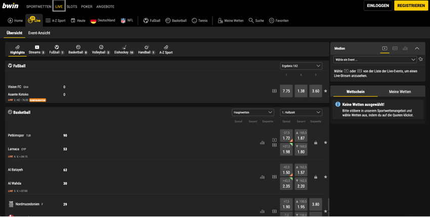Collapse the Medien panel with chevron
This screenshot has height=217, width=430.
tap(417, 48)
